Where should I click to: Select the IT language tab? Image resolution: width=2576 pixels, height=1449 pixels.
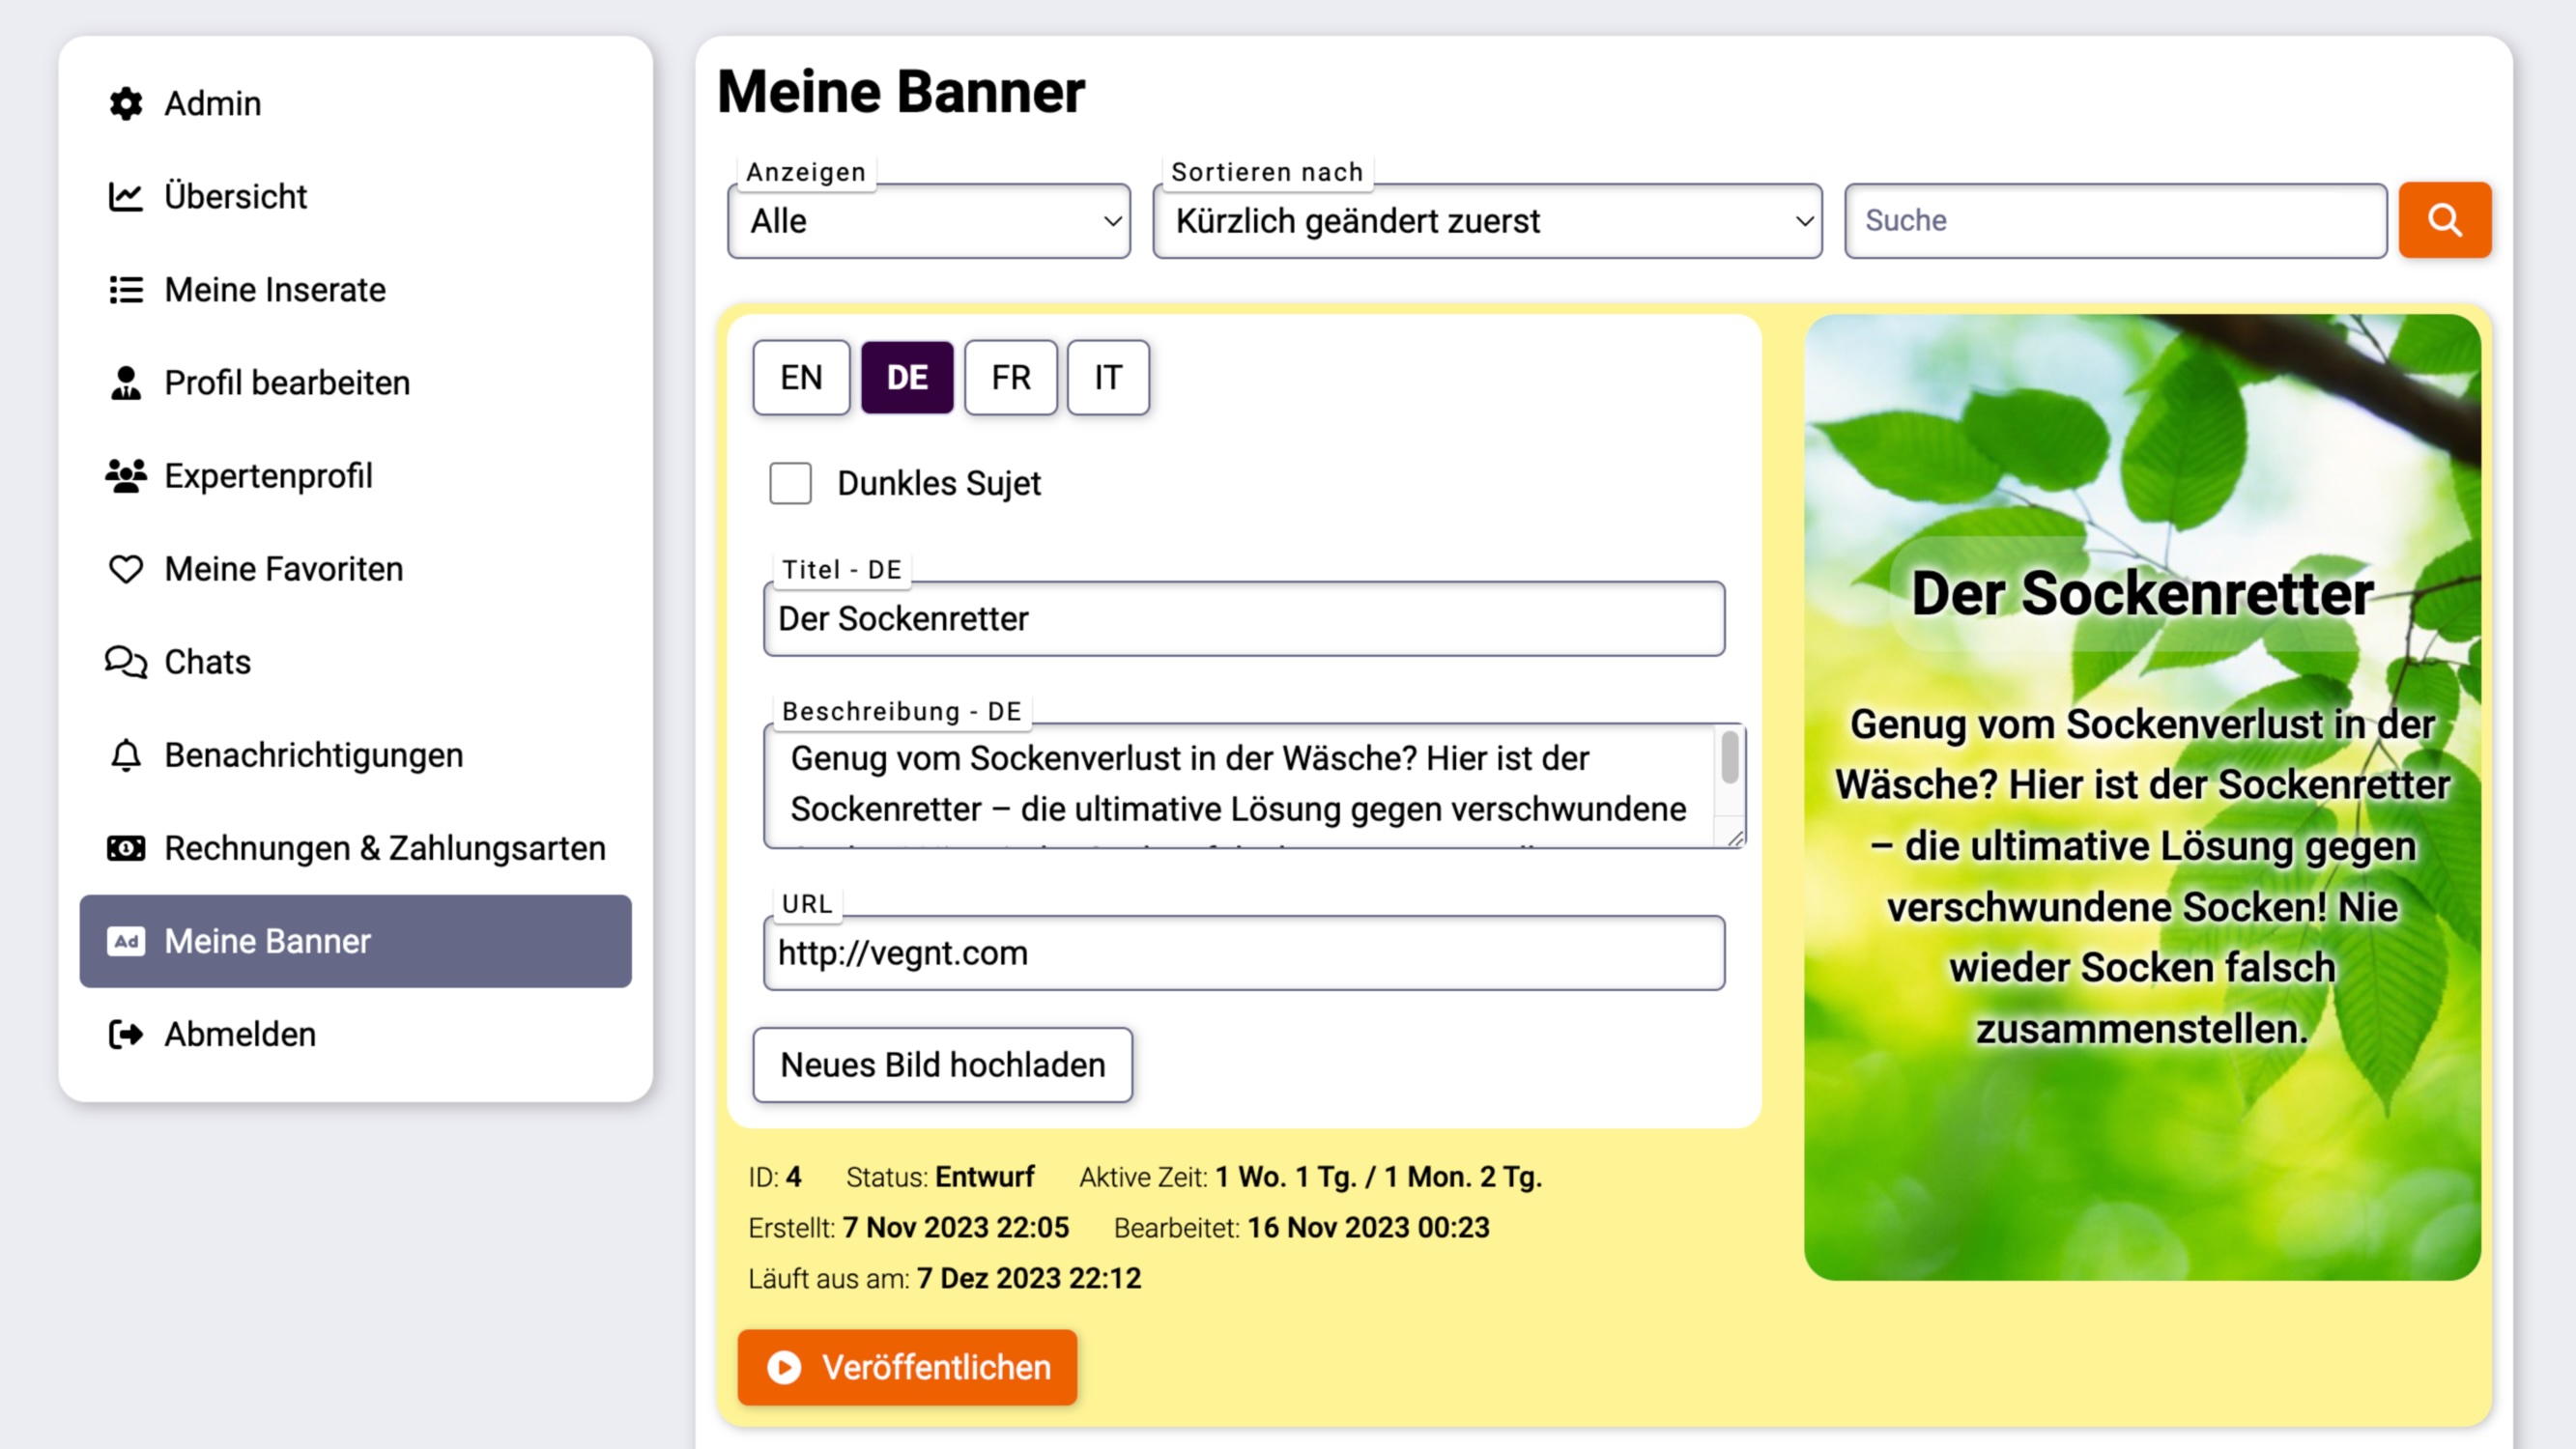1107,377
